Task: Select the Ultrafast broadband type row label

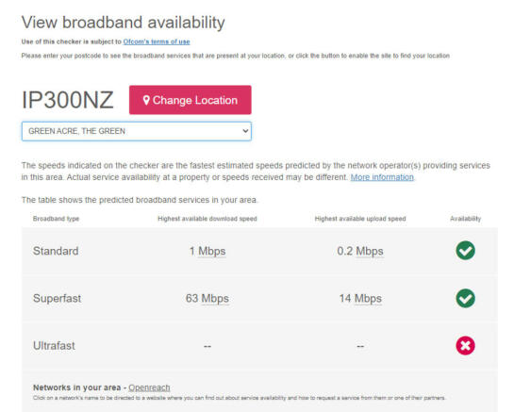Action: click(x=54, y=345)
